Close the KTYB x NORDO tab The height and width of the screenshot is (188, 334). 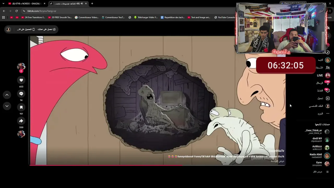[x=44, y=4]
